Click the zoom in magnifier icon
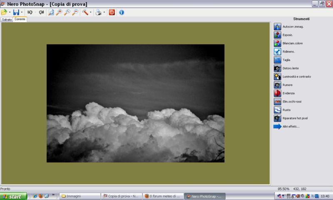Screen dimensions: 333x200 pyautogui.click(x=59, y=12)
